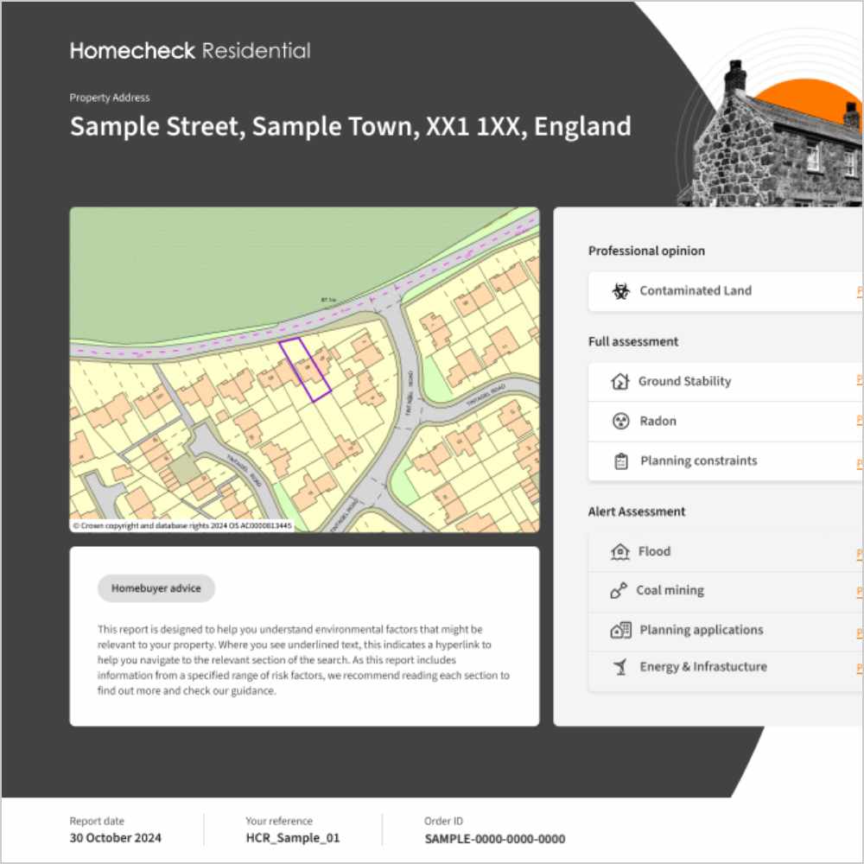Click the Ground Stability house icon
This screenshot has height=864, width=864.
[619, 381]
